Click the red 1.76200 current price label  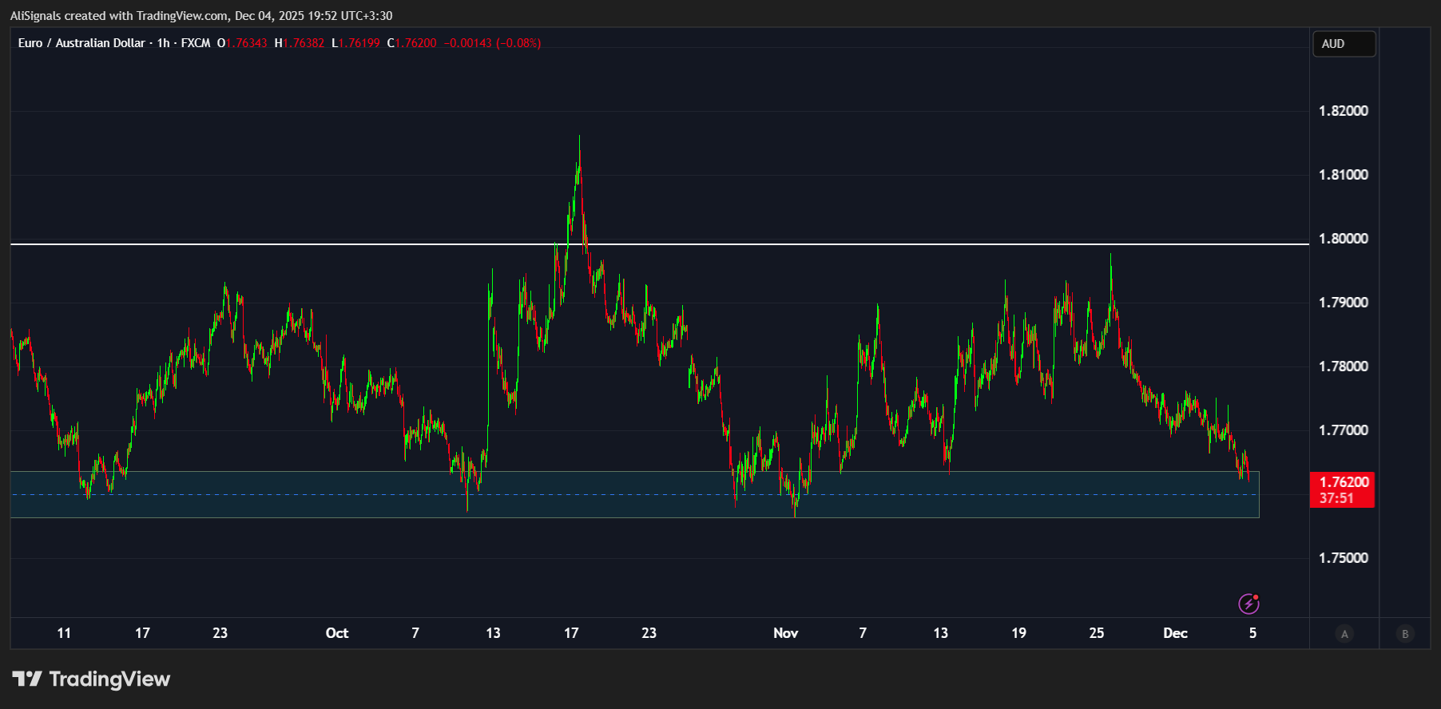click(1342, 489)
